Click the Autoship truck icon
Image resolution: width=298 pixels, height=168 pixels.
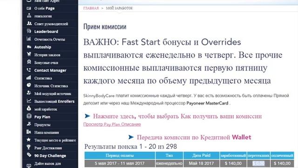click(x=29, y=47)
